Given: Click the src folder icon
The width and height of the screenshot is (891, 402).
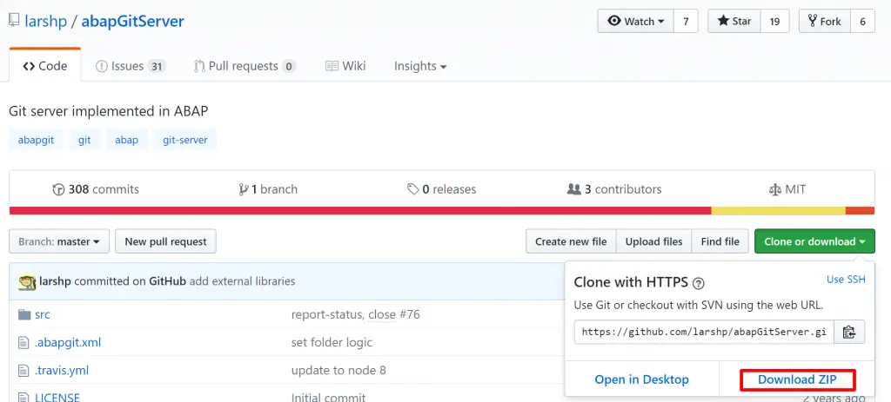Looking at the screenshot, I should 23,314.
